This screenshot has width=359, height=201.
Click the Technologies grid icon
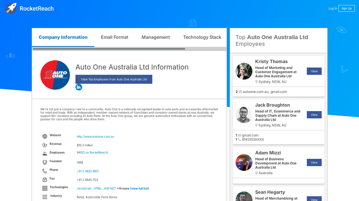[x=44, y=188]
